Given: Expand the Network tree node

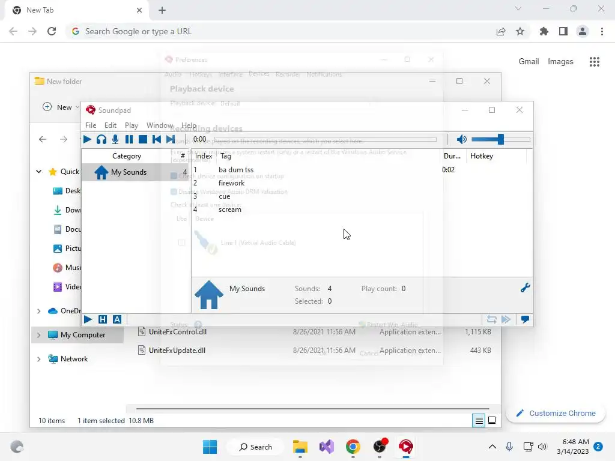Looking at the screenshot, I should 39,359.
